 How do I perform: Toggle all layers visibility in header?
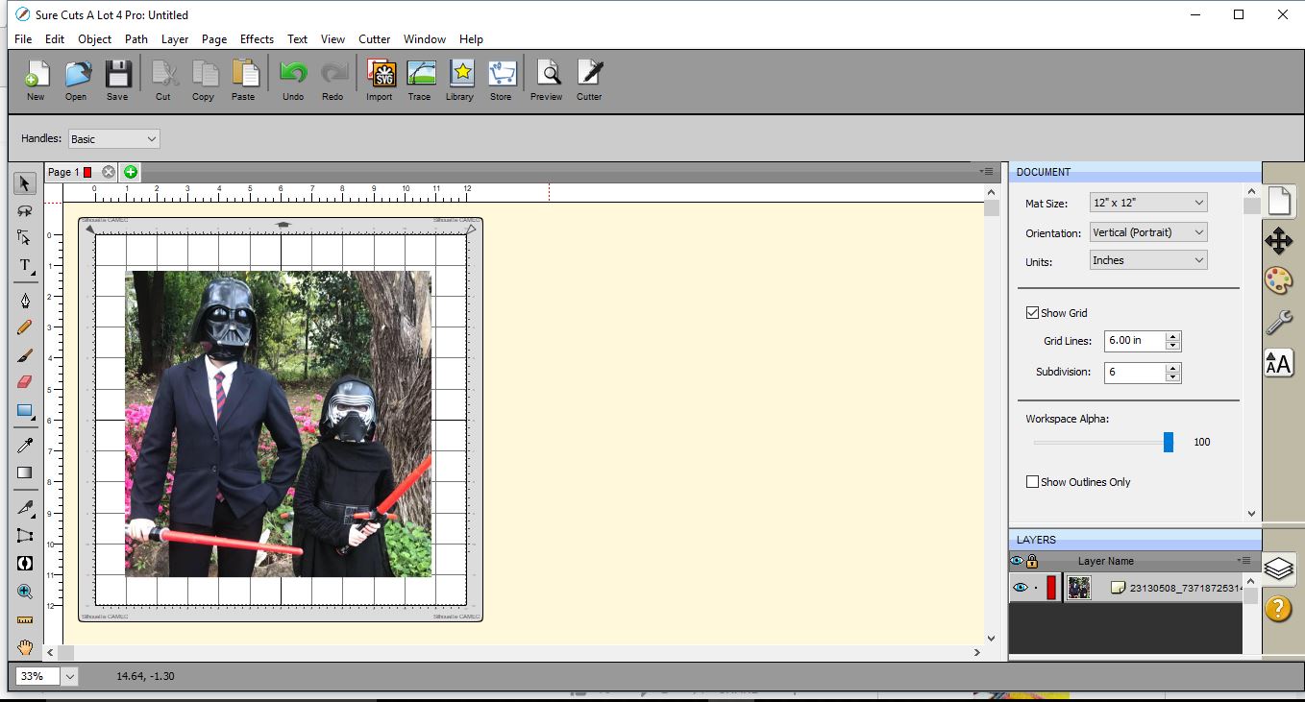coord(1017,561)
